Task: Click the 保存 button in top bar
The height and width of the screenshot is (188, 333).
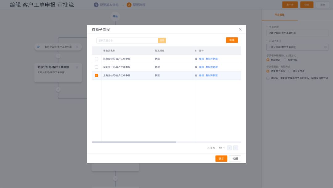Action: (x=307, y=5)
